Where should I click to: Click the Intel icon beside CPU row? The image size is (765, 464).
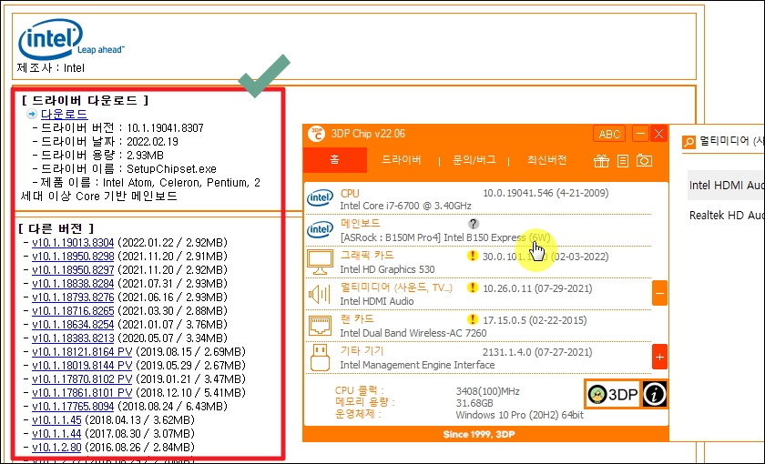[x=320, y=198]
